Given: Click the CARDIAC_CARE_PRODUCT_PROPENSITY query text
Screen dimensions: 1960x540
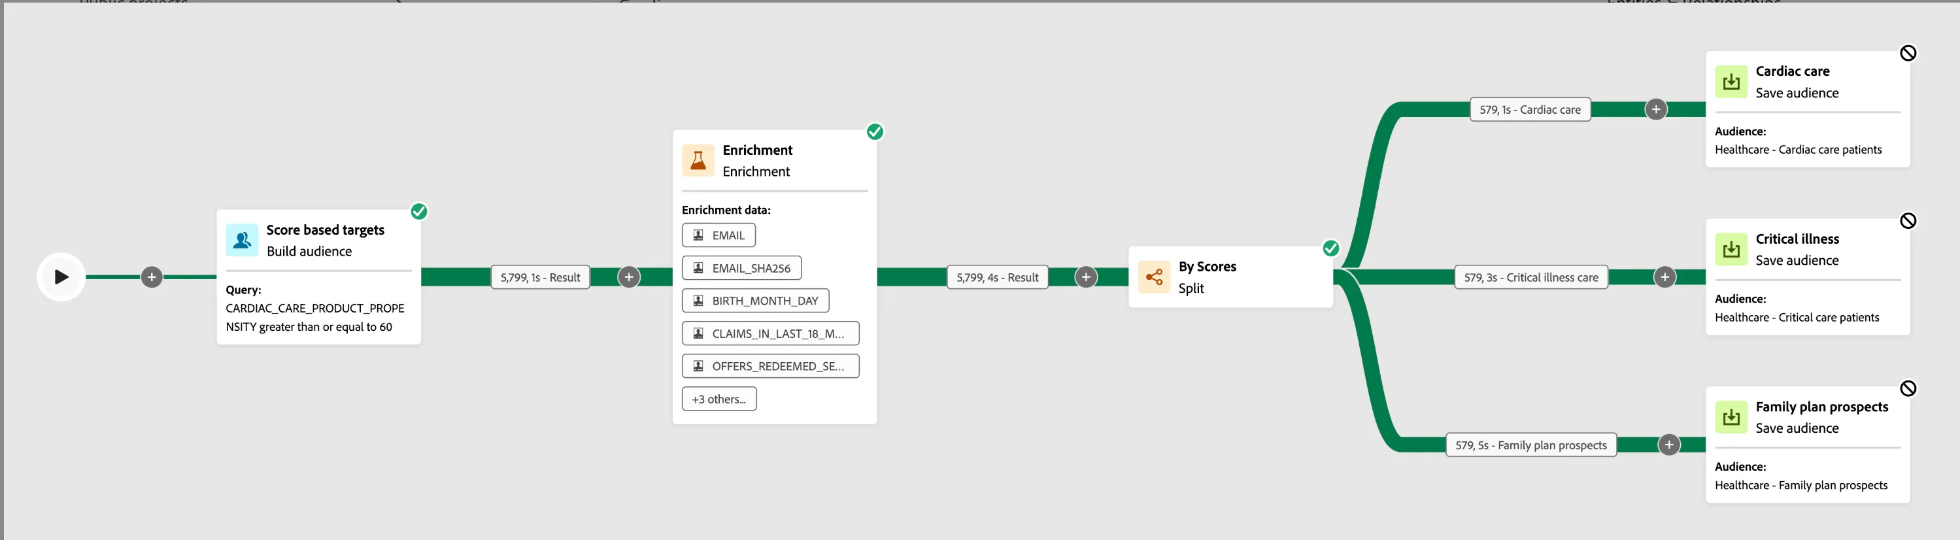Looking at the screenshot, I should 315,317.
